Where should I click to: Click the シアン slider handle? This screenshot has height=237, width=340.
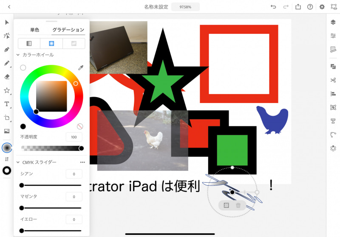coord(22,185)
